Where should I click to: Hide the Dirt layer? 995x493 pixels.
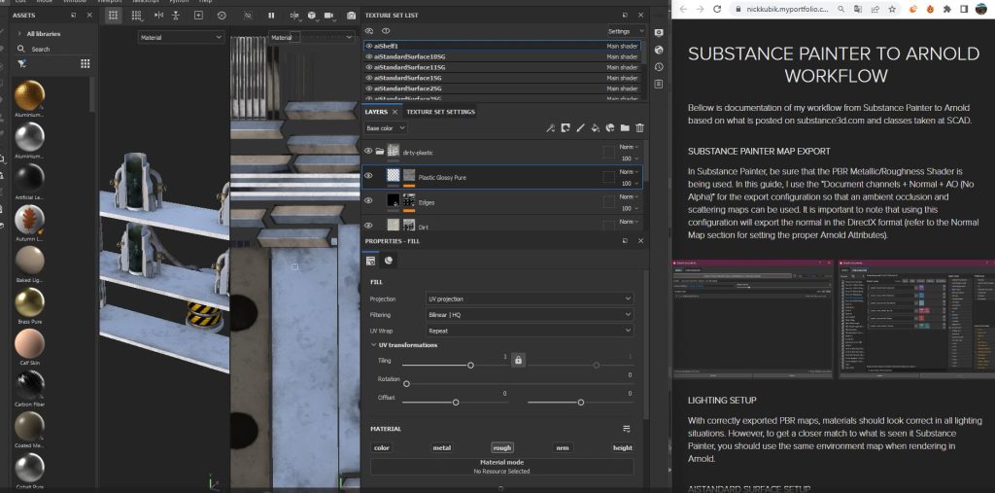tap(368, 225)
